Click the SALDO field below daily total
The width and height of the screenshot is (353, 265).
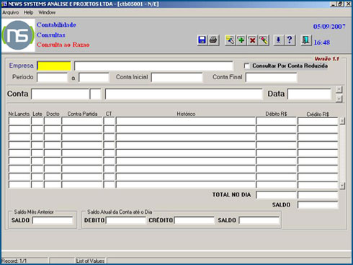click(x=318, y=205)
